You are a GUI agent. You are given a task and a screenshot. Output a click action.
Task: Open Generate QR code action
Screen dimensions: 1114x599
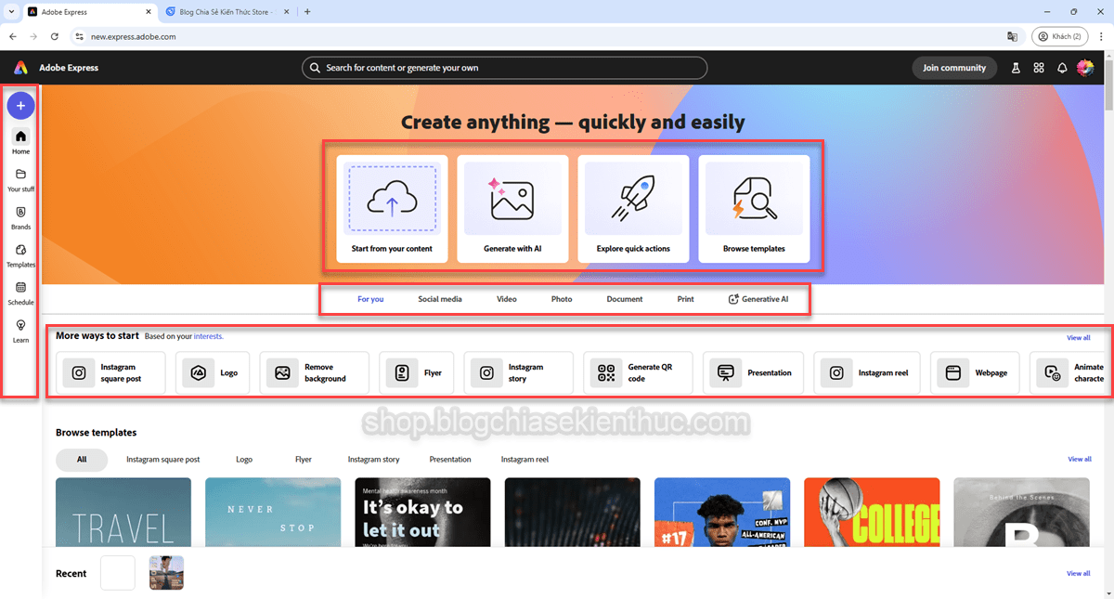click(638, 372)
